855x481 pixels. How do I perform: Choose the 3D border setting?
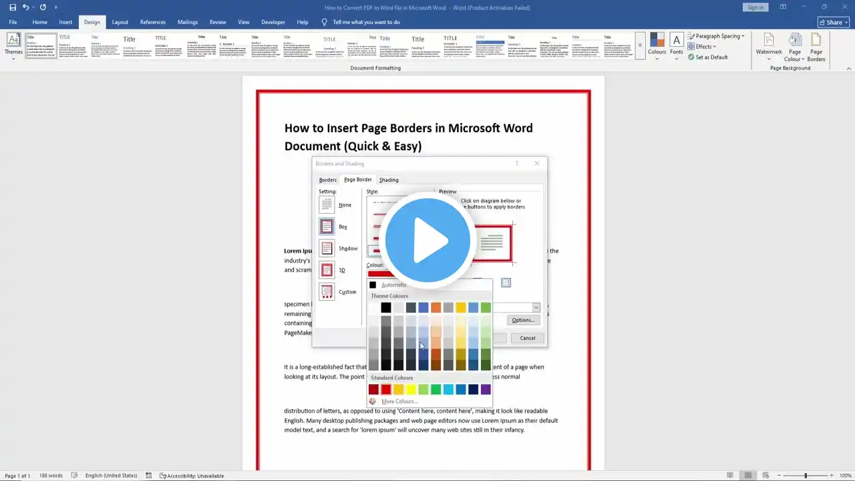(x=327, y=270)
